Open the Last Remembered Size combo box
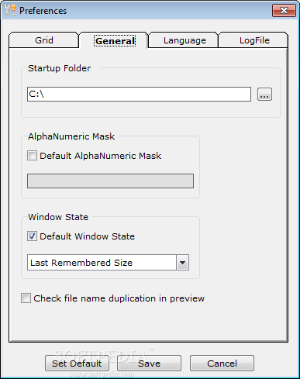 pyautogui.click(x=108, y=263)
